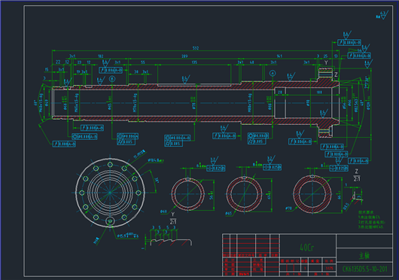
Task: Click the circled datum A marker
Action: point(273,73)
